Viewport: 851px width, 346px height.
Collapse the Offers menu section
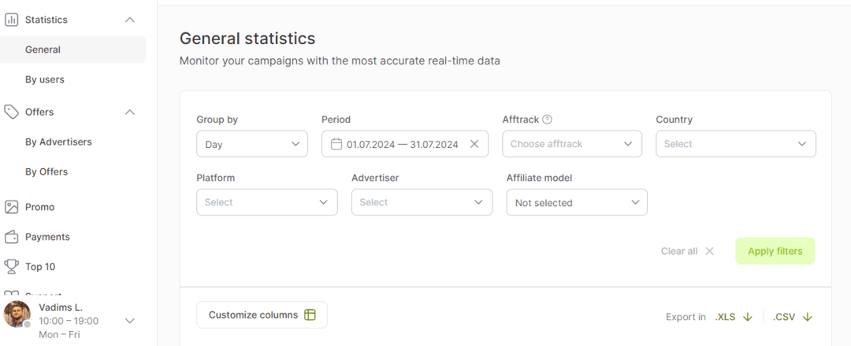click(x=130, y=112)
